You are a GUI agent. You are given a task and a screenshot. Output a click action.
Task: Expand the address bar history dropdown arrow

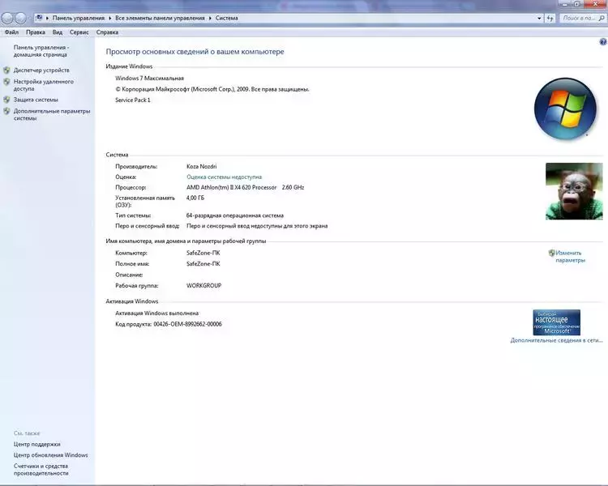tap(539, 18)
